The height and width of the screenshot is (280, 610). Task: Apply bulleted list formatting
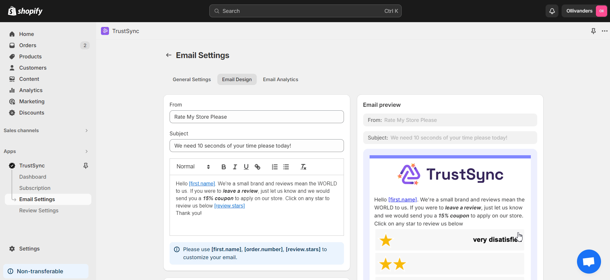[286, 167]
